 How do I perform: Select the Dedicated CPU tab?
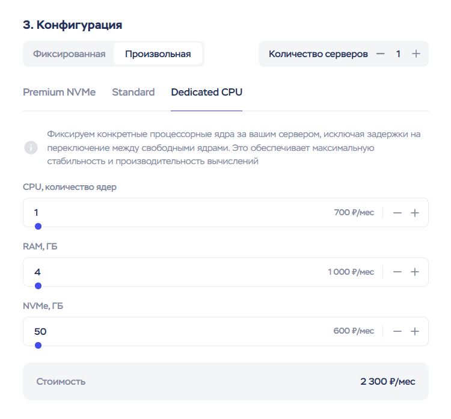click(x=206, y=92)
